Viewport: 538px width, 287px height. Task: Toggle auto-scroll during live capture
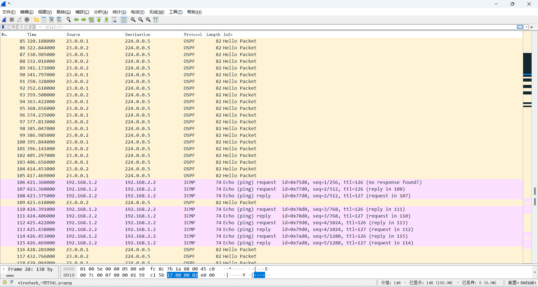[x=114, y=20]
